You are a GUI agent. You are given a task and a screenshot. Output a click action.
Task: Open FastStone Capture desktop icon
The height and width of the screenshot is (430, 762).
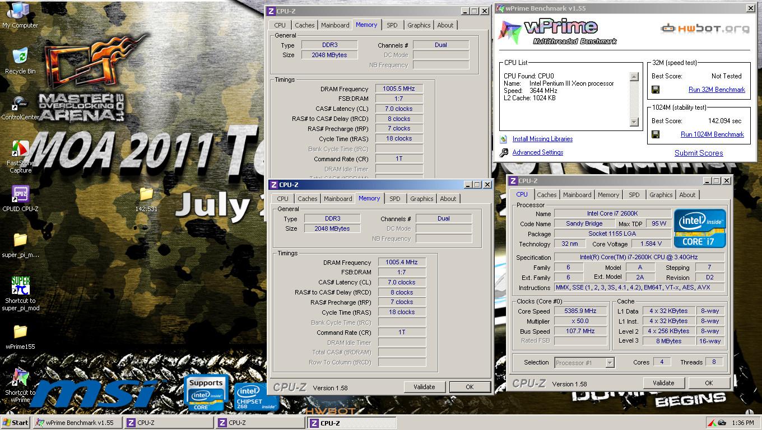20,156
